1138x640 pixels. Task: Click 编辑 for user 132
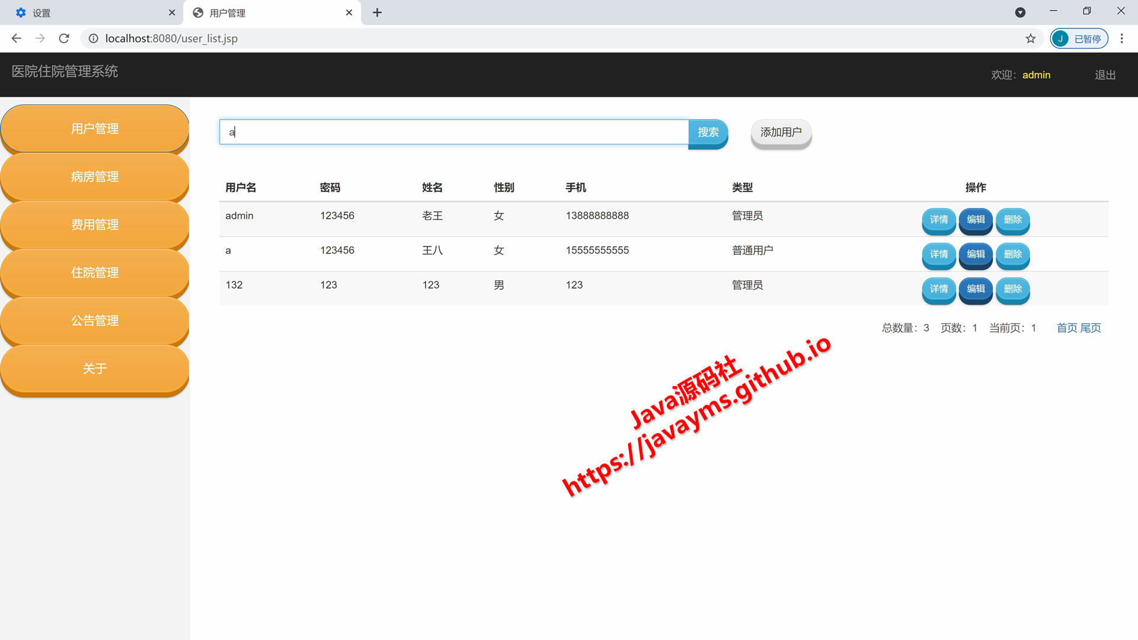[976, 289]
